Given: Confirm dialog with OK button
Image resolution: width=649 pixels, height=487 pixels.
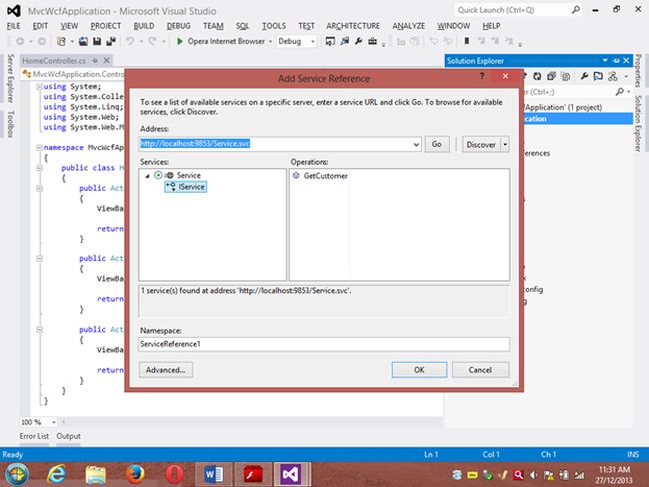Looking at the screenshot, I should (x=419, y=370).
